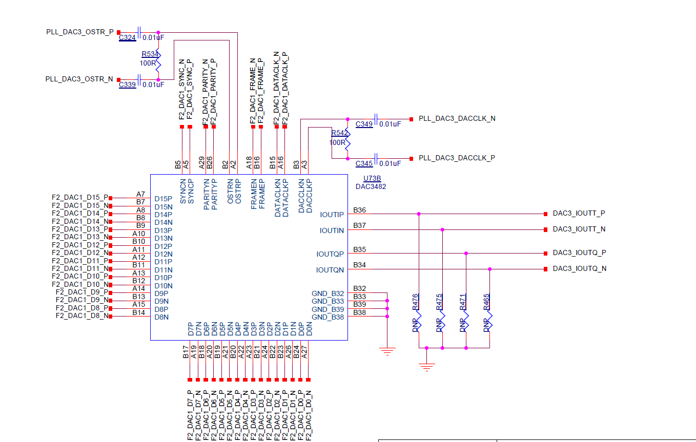Click the PLL_DAC3_DACCLK_N net label
696x442 pixels.
(457, 118)
